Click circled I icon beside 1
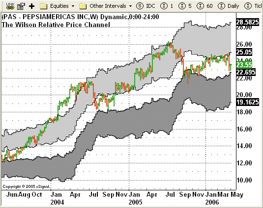Screen dimensions: 263x208 [164, 6]
